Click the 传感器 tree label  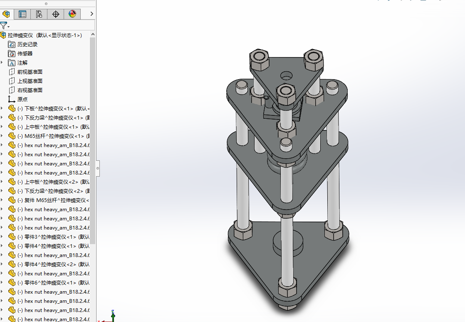(x=25, y=54)
